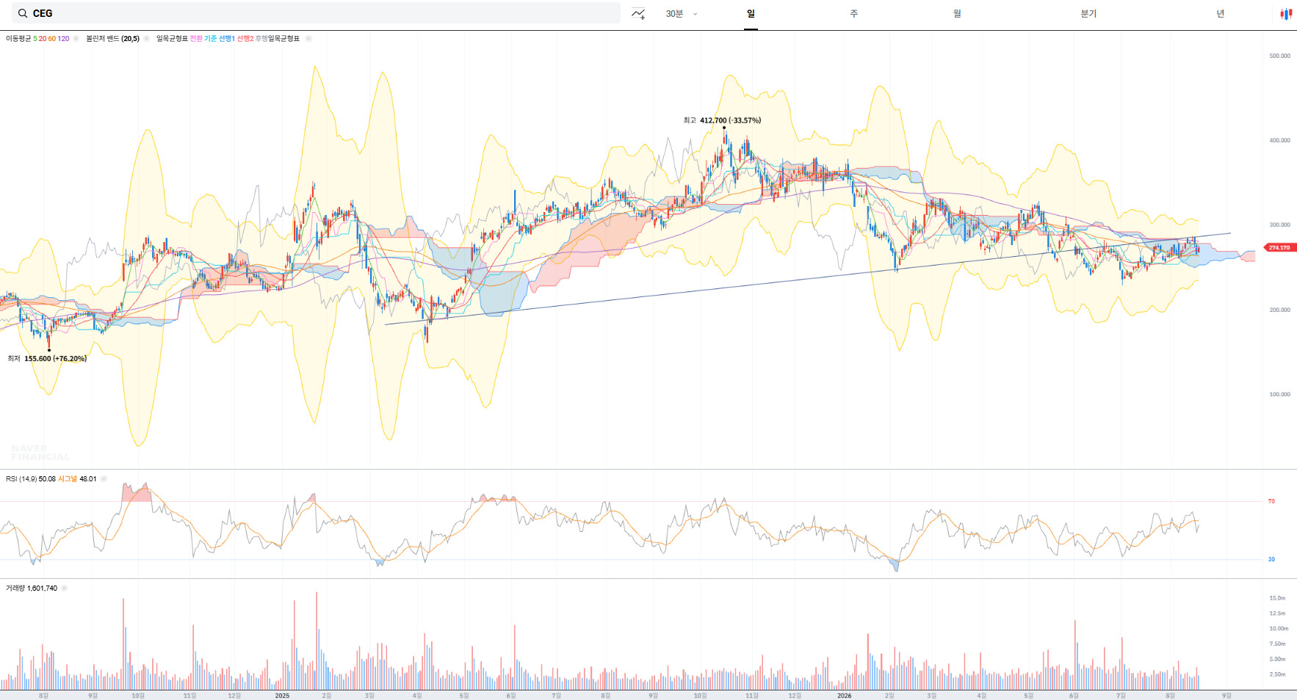
Task: Click the 500.000 price axis label
Action: (1279, 56)
